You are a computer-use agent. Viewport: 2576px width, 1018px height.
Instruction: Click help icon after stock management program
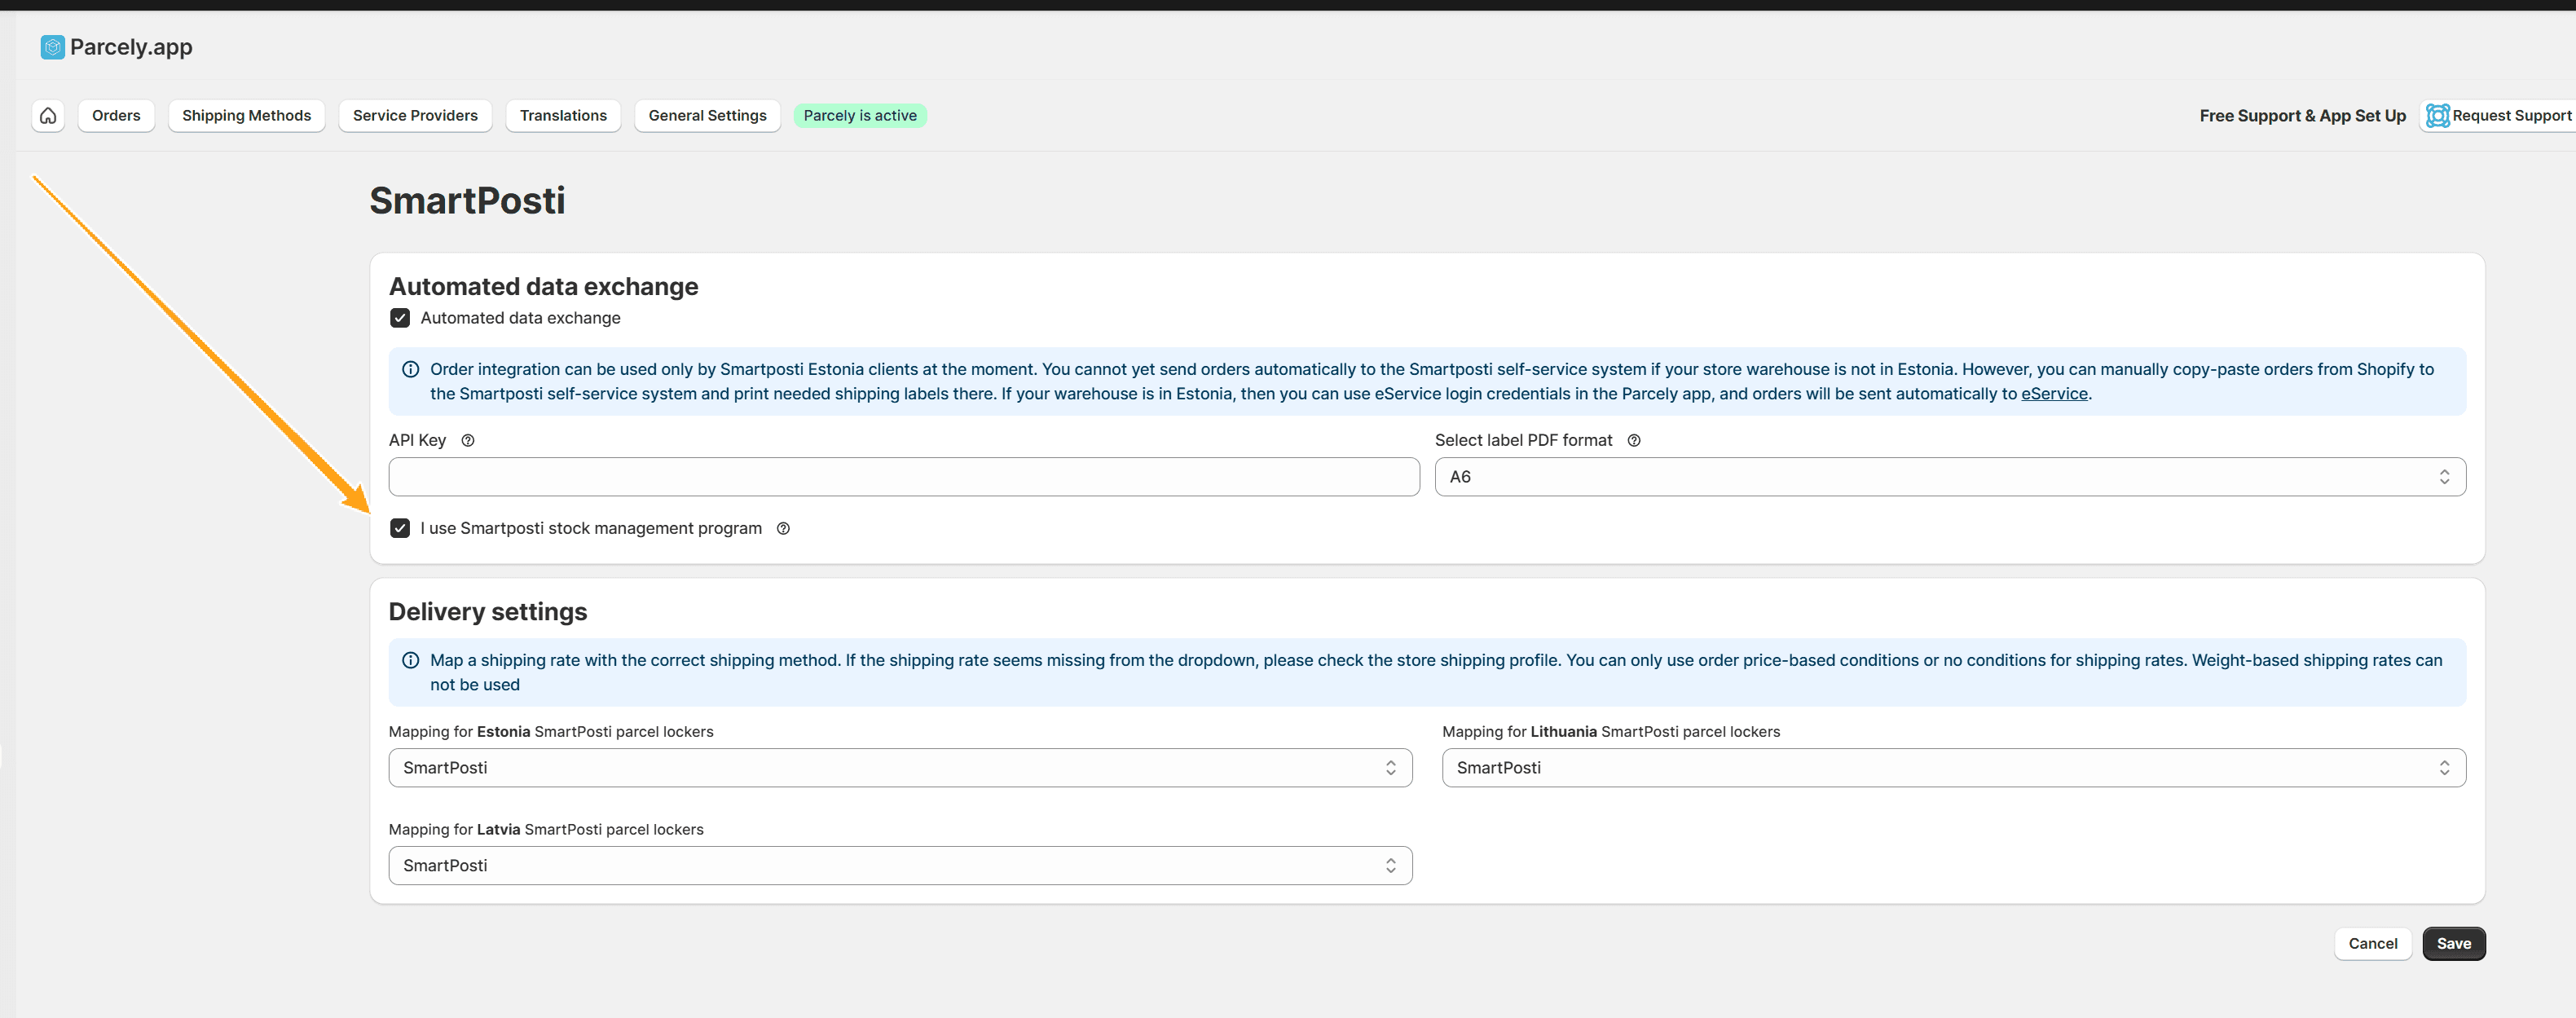click(x=783, y=529)
